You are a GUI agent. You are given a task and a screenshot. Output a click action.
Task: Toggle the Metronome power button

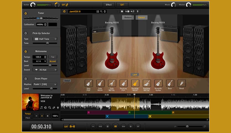pyautogui.click(x=26, y=51)
